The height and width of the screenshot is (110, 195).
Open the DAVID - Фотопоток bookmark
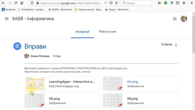pyautogui.click(x=60, y=9)
